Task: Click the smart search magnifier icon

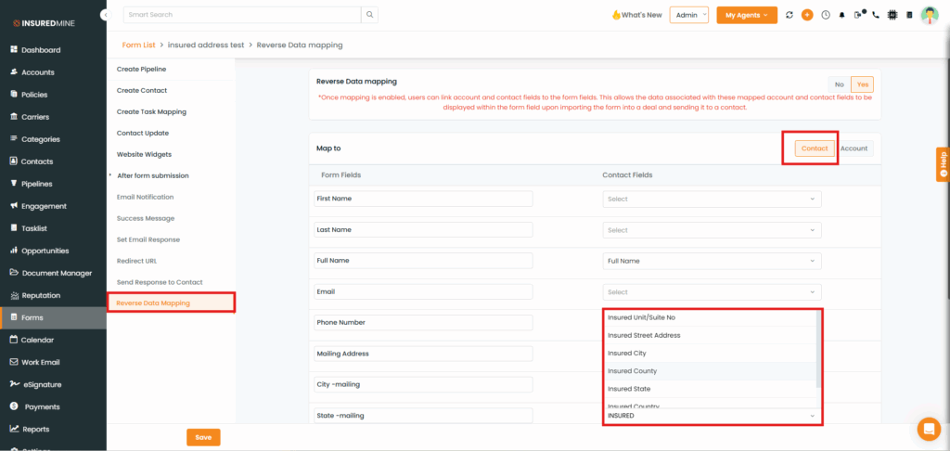Action: coord(369,15)
